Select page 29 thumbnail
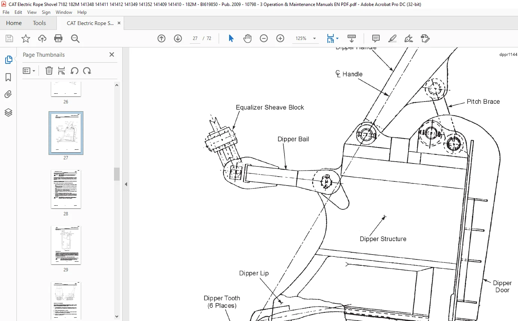The image size is (518, 321). pyautogui.click(x=66, y=245)
